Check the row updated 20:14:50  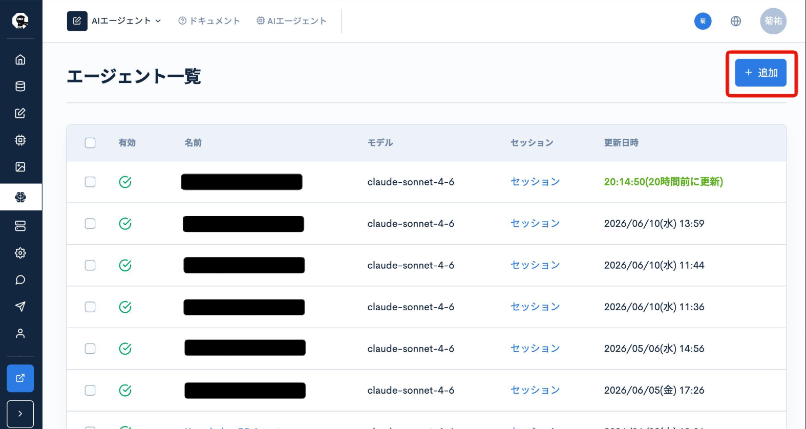(x=90, y=182)
